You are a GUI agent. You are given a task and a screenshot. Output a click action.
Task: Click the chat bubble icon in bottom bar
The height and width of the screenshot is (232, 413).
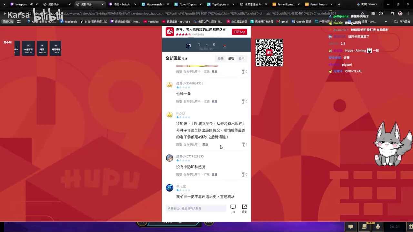[x=351, y=227]
